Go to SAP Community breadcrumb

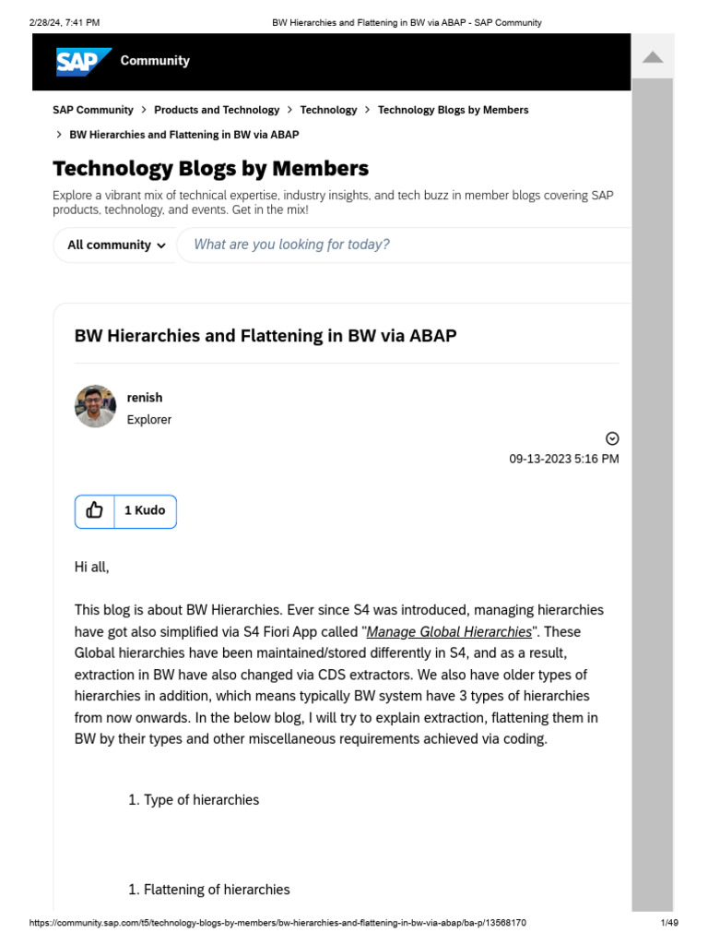click(93, 110)
